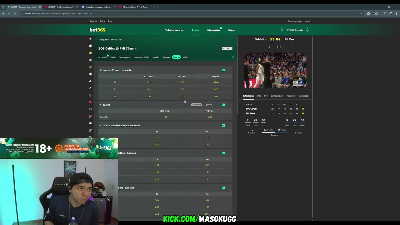The image size is (400, 225).
Task: Click the live game video thumbnail
Action: click(275, 70)
